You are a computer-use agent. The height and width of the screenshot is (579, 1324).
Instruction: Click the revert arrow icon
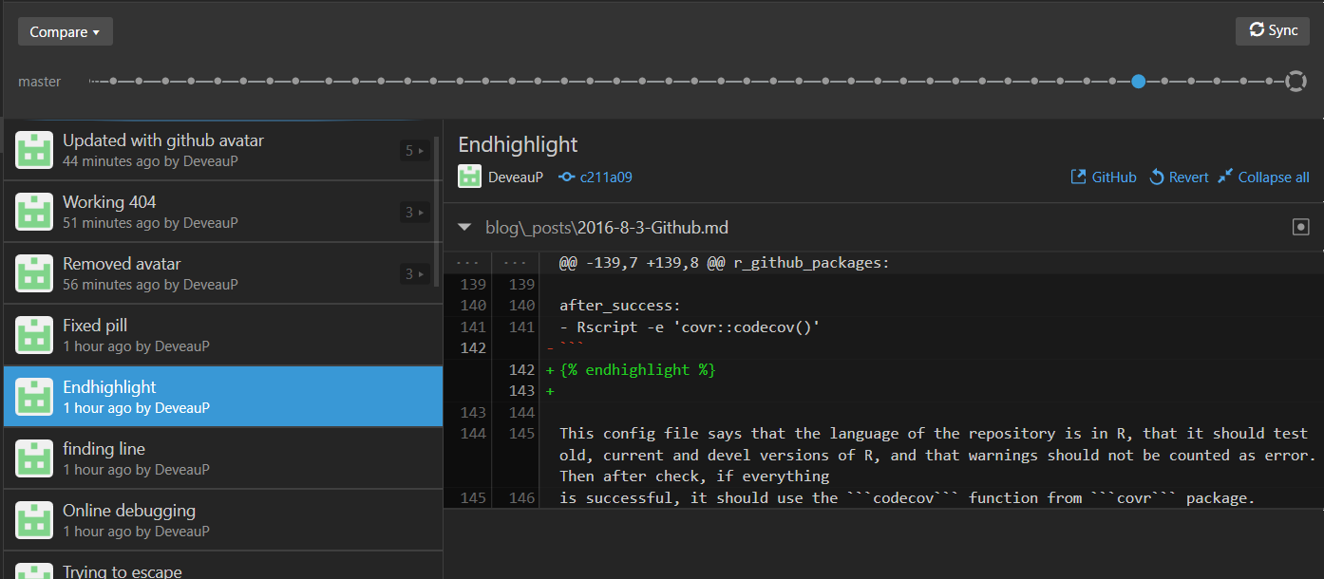[x=1157, y=177]
